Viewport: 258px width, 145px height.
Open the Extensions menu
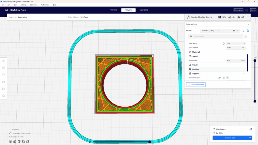33,5
